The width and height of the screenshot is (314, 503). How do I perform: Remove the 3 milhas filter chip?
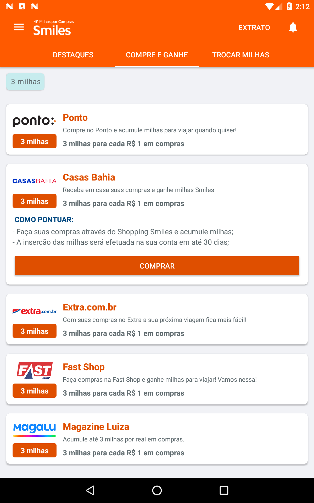click(x=26, y=82)
